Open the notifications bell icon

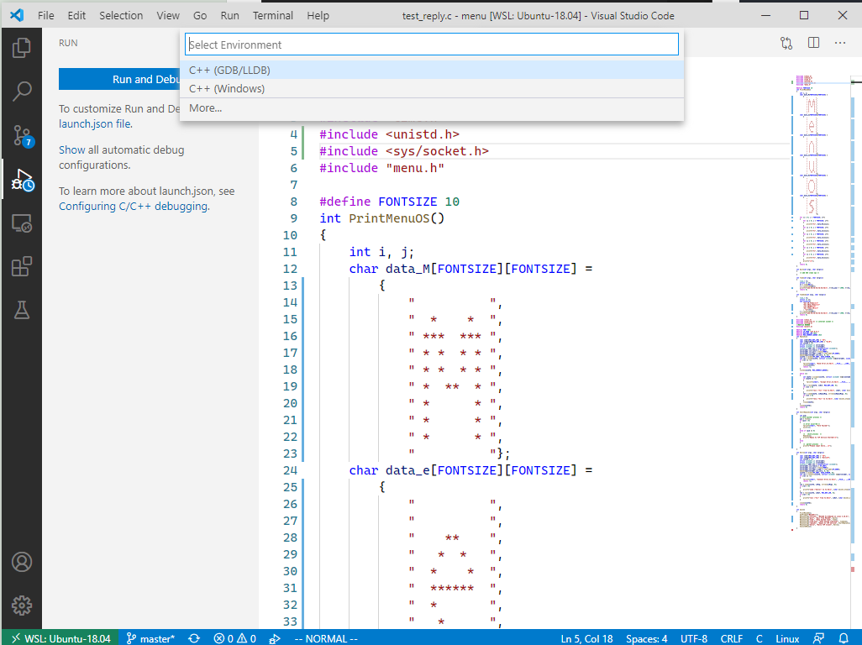844,638
